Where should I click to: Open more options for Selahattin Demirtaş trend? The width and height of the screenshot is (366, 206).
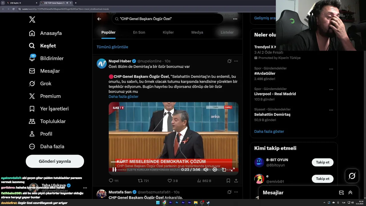[x=331, y=110]
